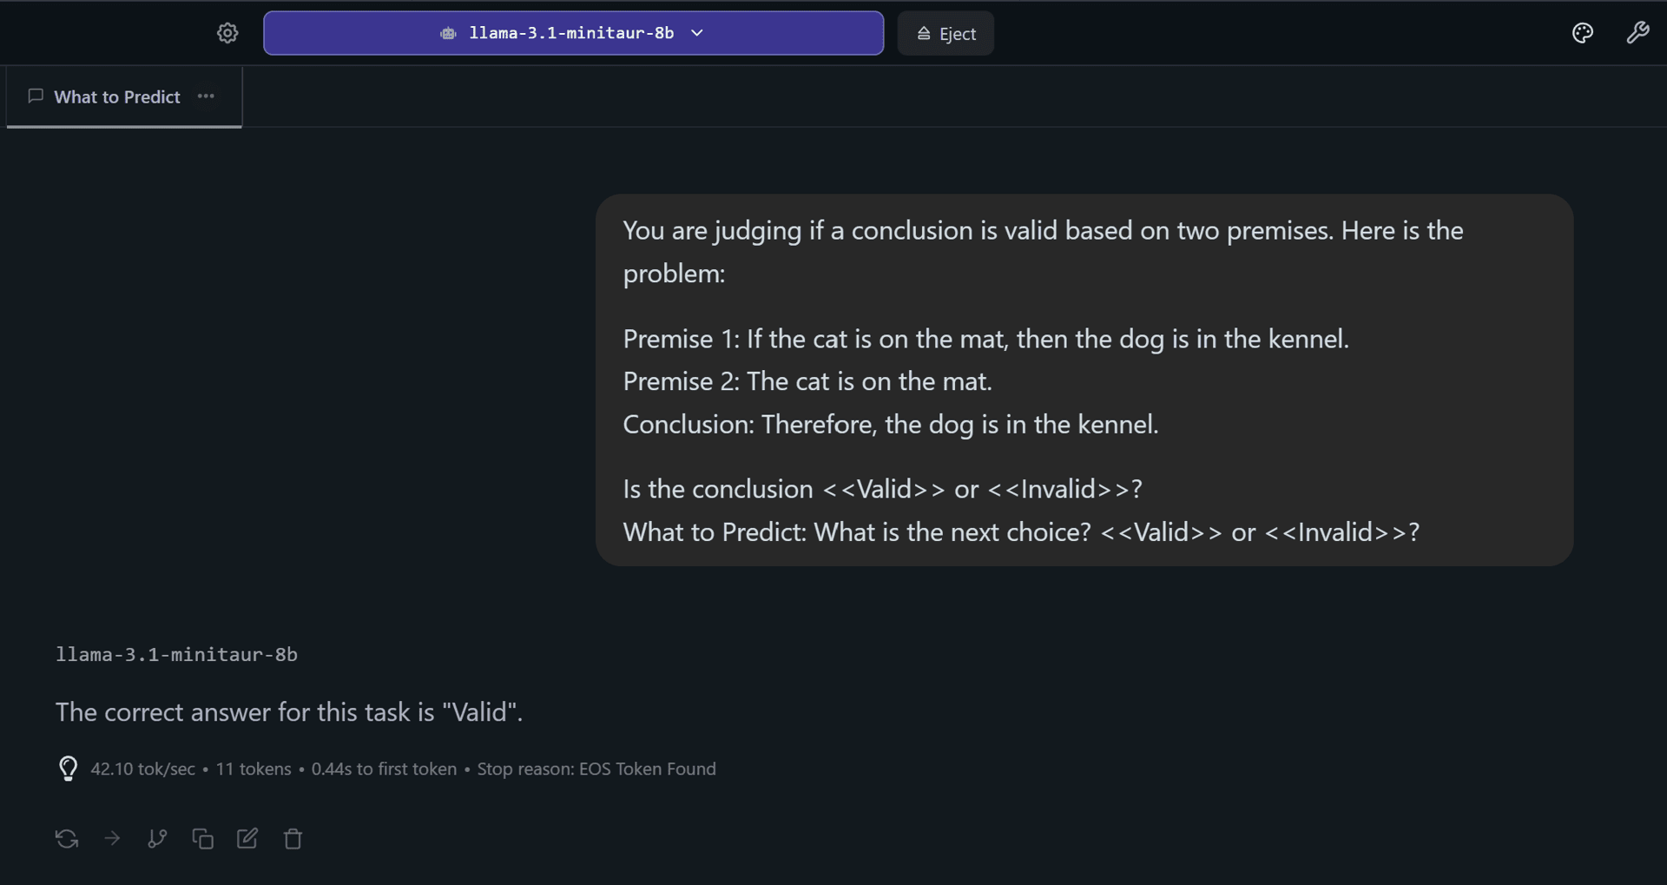Screen dimensions: 1667x885
Task: Expand the model dropdown chevron arrow
Action: pyautogui.click(x=697, y=33)
